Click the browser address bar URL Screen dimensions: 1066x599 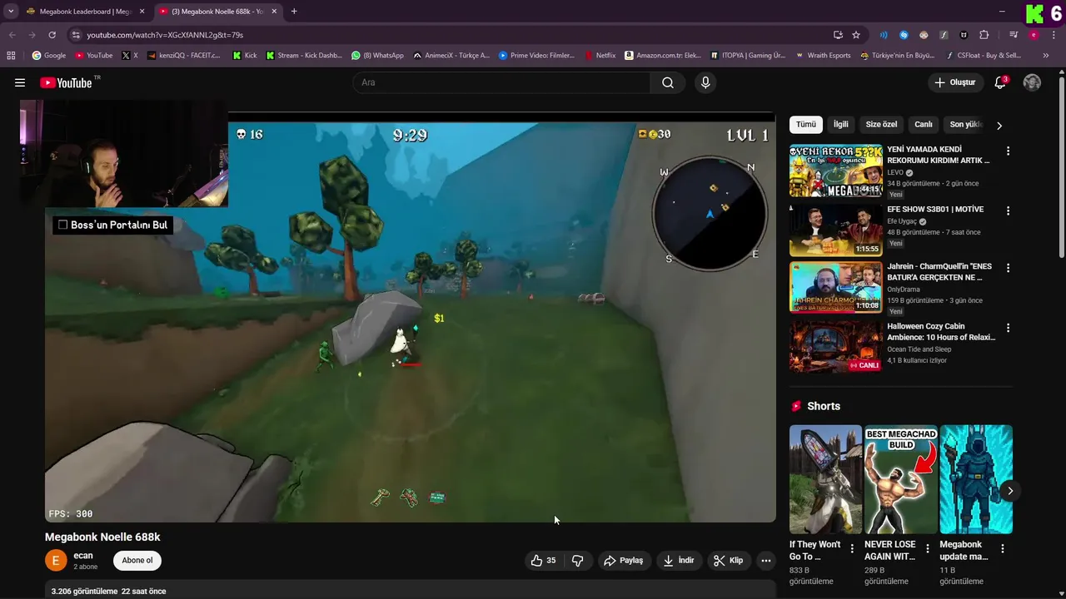pos(165,35)
